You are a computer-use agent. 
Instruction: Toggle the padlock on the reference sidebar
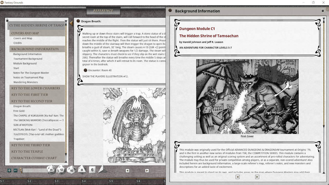pyautogui.click(x=7, y=20)
